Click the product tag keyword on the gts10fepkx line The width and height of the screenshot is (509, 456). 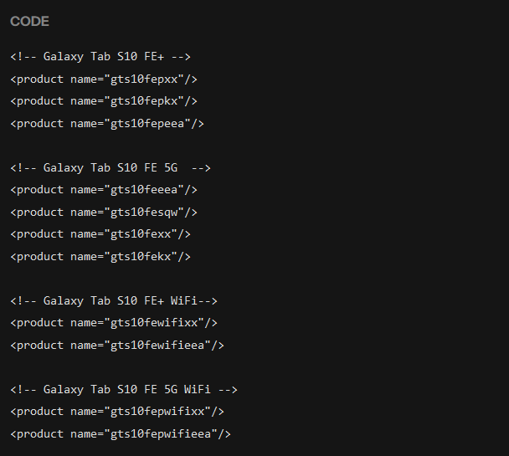point(40,101)
